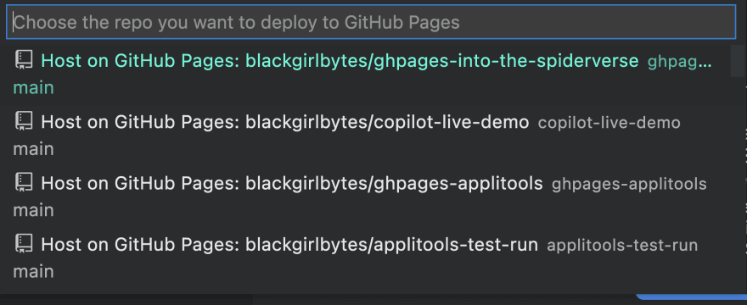Click 'main' branch label under ghpages-applitools
Image resolution: width=747 pixels, height=305 pixels.
(x=33, y=210)
